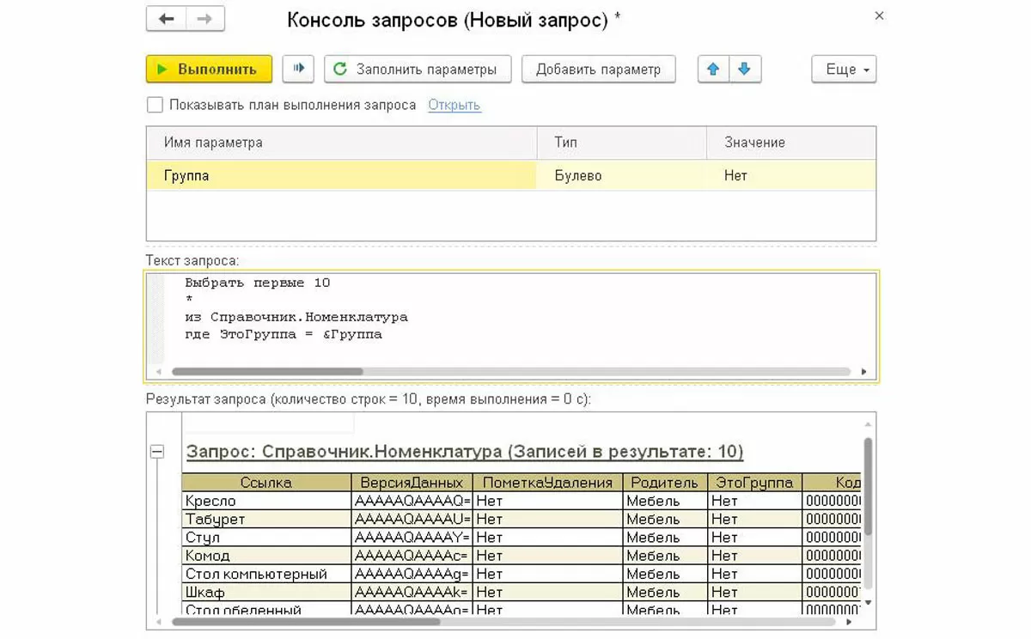1031x639 pixels.
Task: Click the Значение cell showing Нет
Action: [735, 175]
